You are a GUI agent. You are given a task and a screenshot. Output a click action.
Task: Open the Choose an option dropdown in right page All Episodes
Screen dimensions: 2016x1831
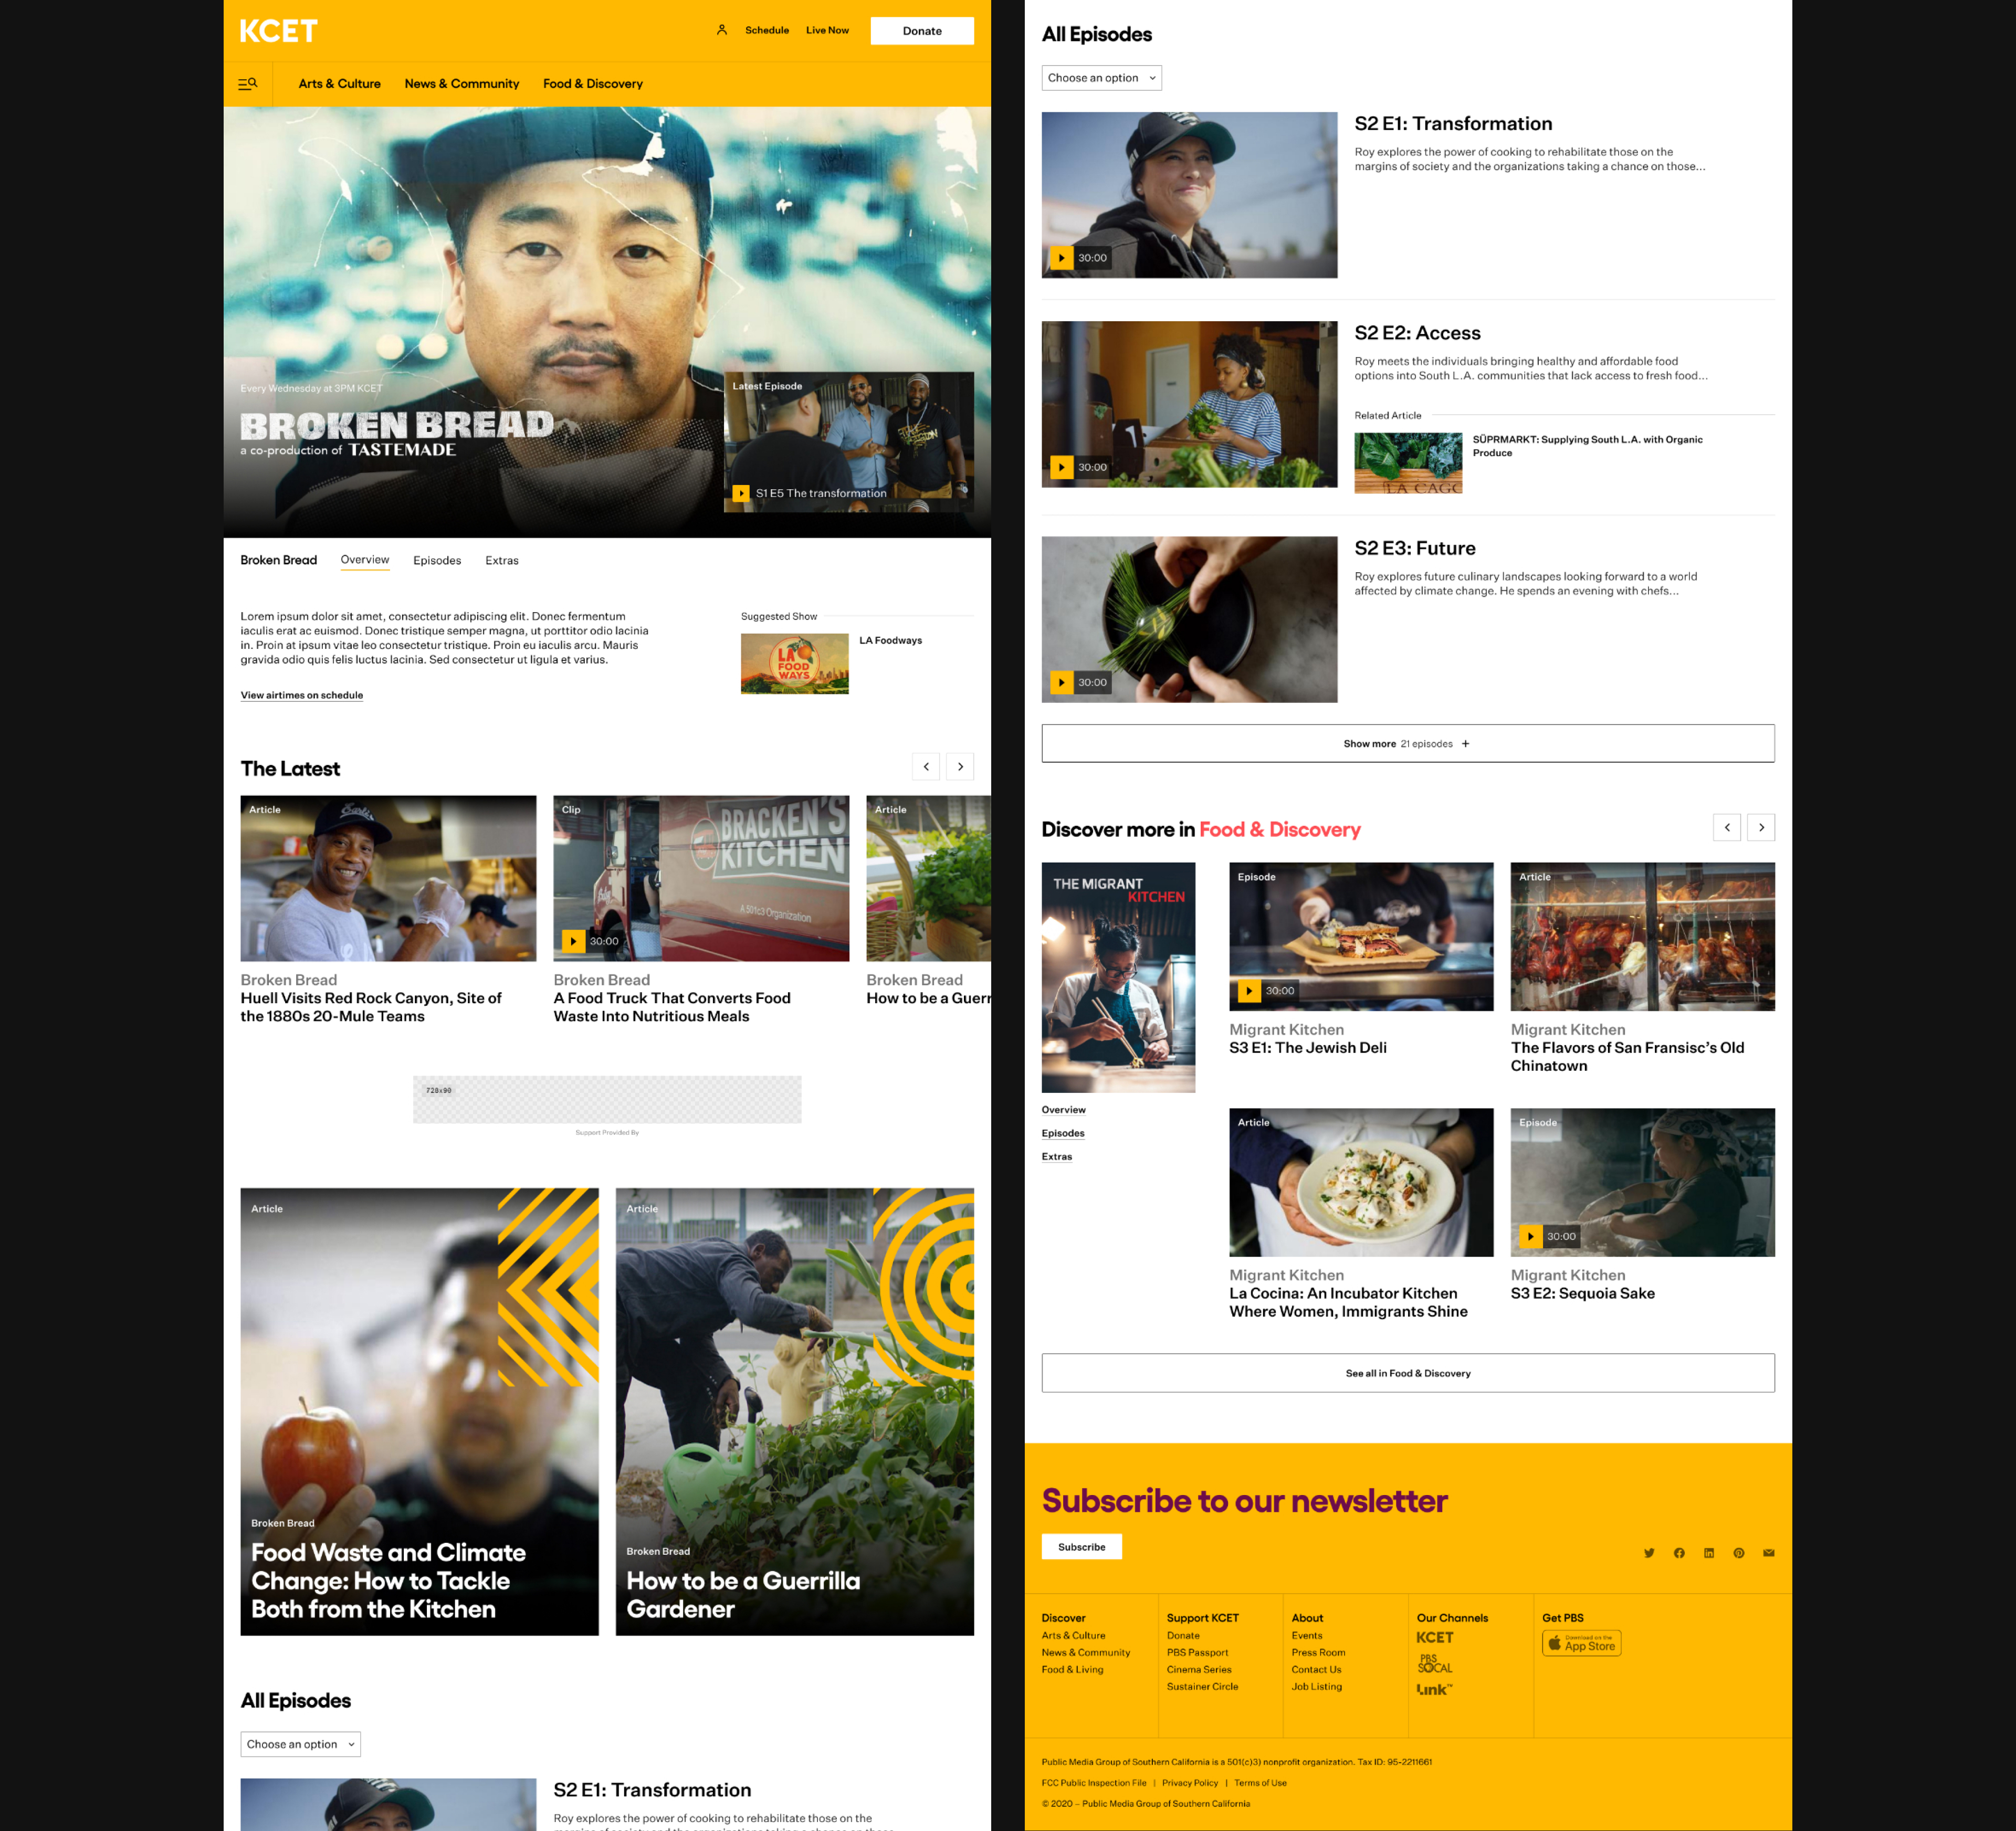(1101, 78)
